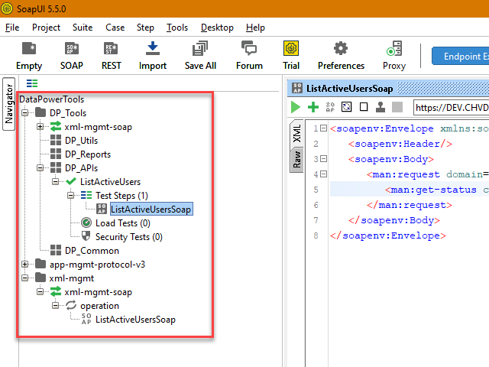Expand xml-mgmt-soap under DP_Tools

point(41,127)
